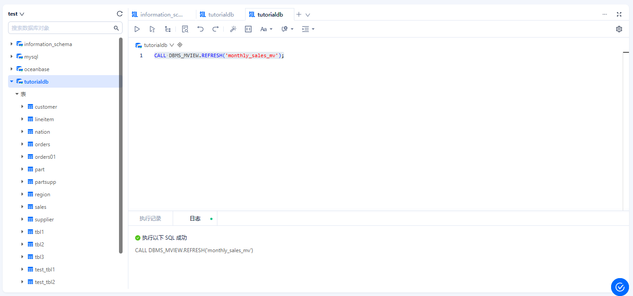This screenshot has height=296, width=633.
Task: Undo the last edit
Action: (x=200, y=29)
